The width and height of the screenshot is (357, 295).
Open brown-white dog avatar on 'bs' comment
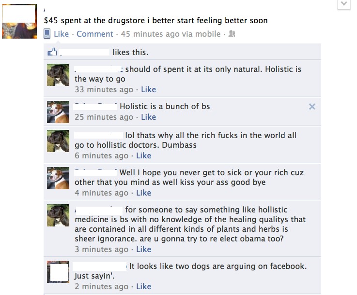pyautogui.click(x=58, y=112)
